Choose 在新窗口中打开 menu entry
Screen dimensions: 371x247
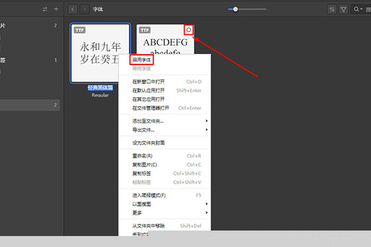pos(165,82)
